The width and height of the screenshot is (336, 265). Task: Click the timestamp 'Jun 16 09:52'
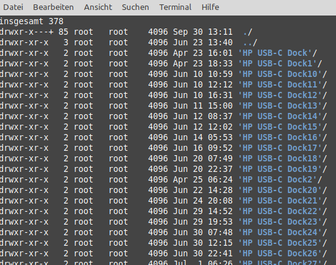pyautogui.click(x=203, y=148)
